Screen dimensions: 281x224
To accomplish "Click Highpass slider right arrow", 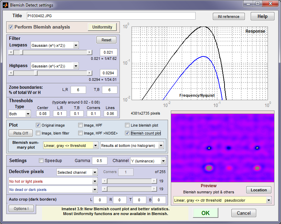I will pos(90,73).
